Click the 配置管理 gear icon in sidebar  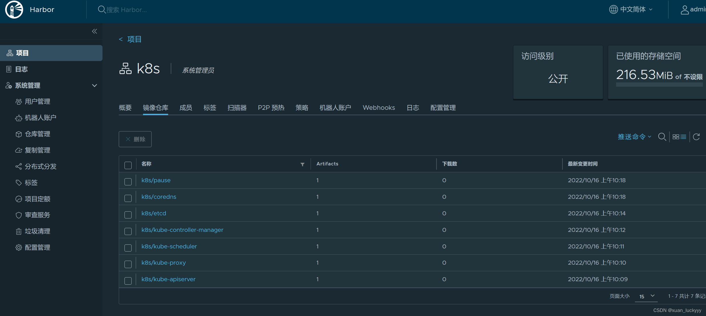pyautogui.click(x=19, y=248)
